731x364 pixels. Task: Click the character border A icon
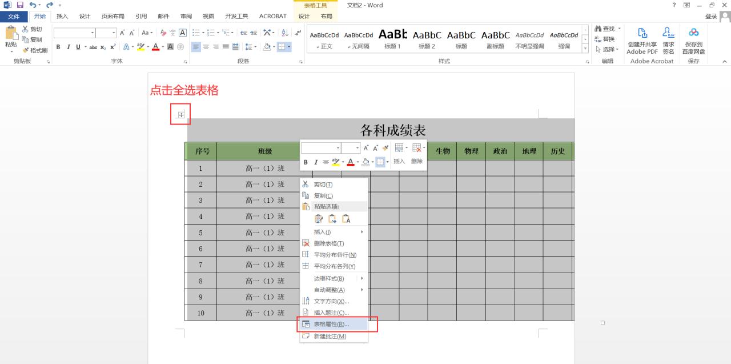pyautogui.click(x=183, y=33)
